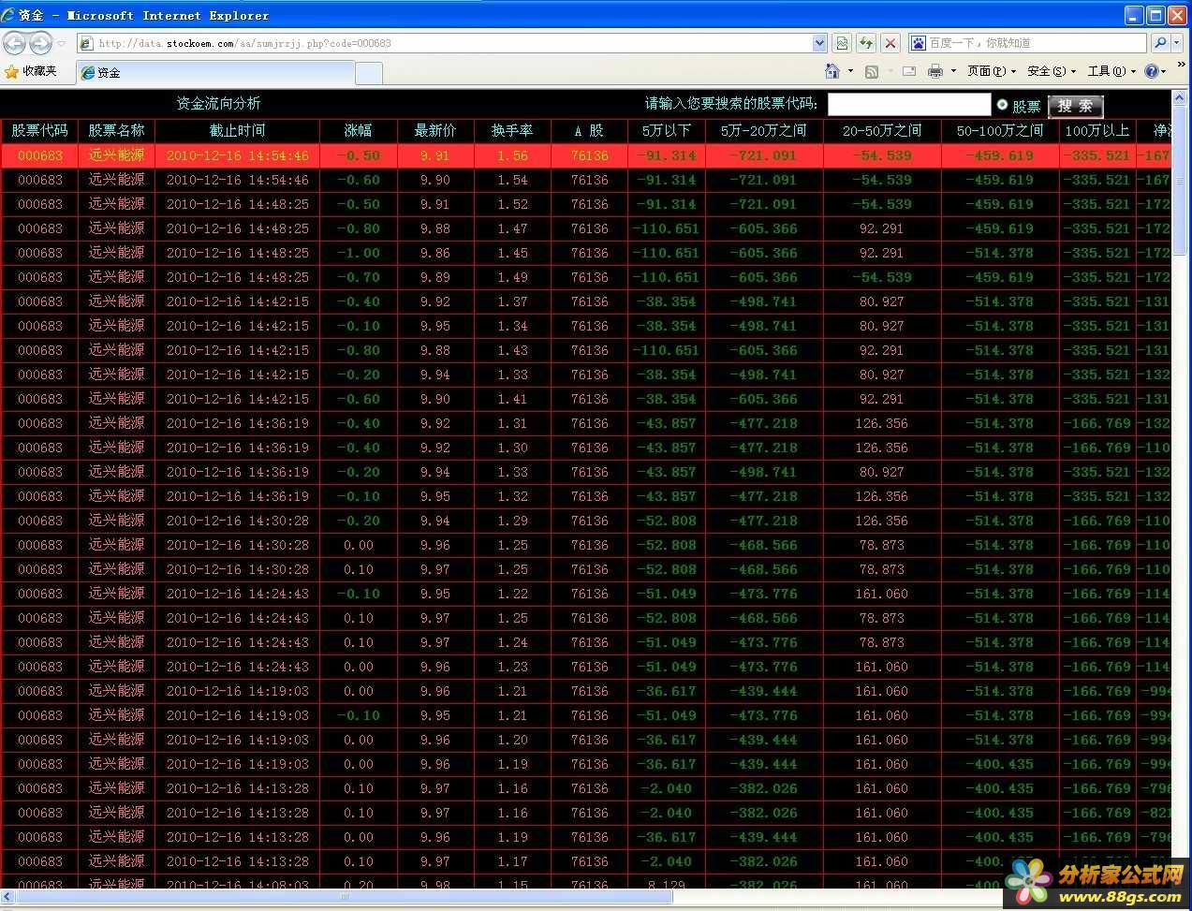The width and height of the screenshot is (1192, 911).
Task: Open Favorites via the star icon
Action: point(11,71)
